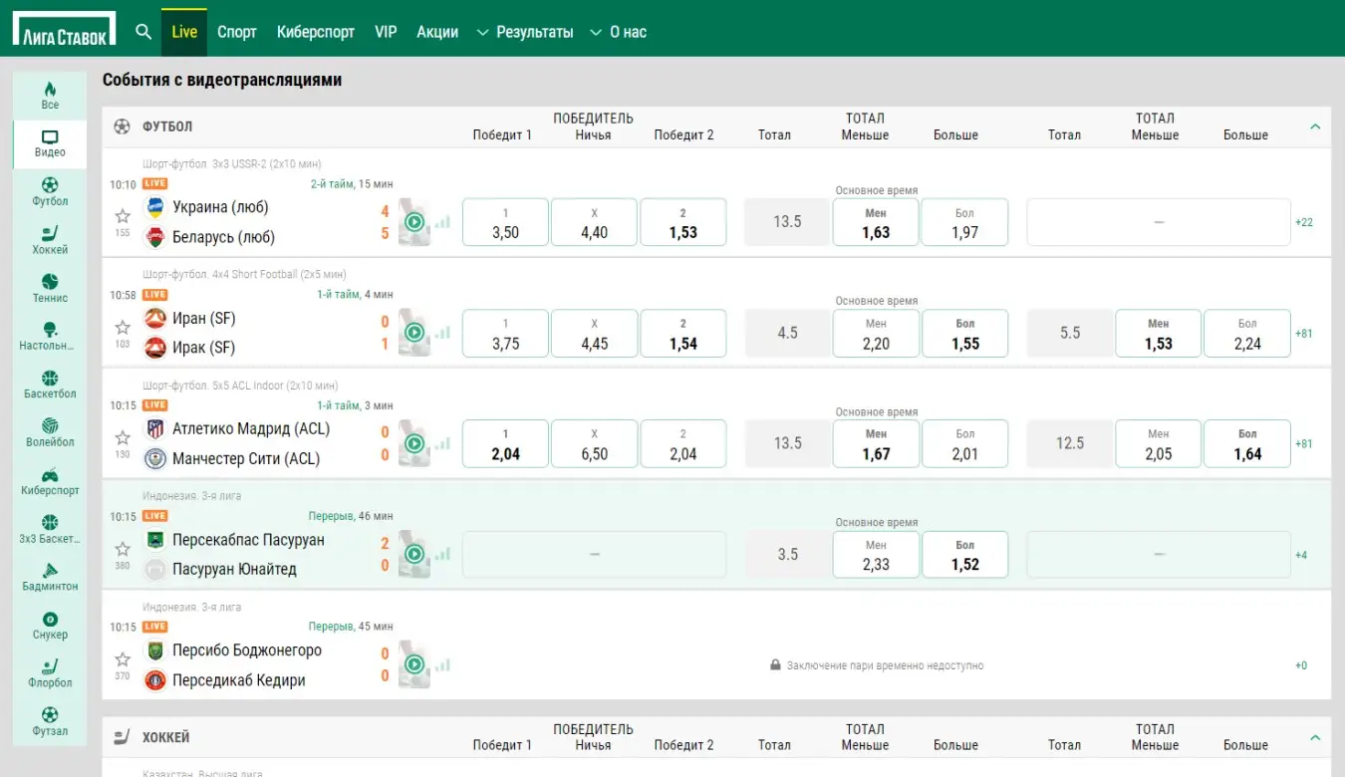Click the Лига Ставок logo

64,31
